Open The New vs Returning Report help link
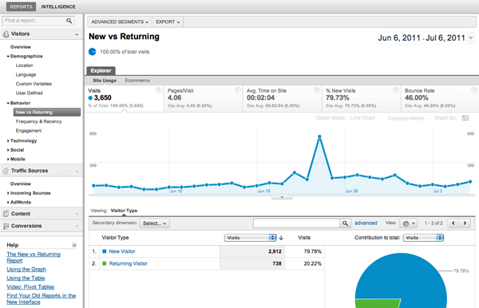 (x=34, y=257)
